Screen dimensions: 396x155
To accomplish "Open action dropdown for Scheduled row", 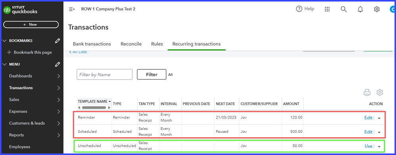I will coord(379,132).
